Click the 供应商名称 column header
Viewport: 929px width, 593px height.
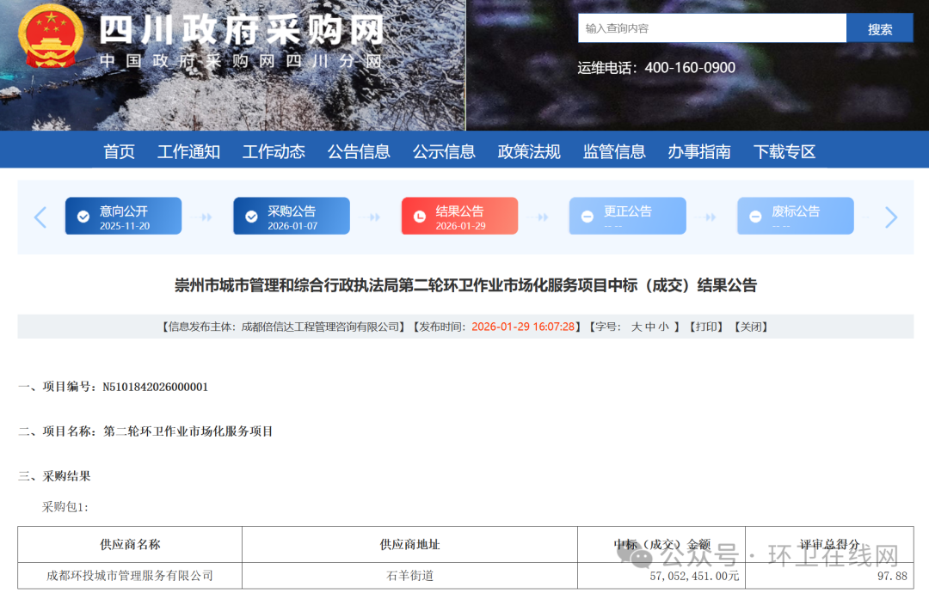[x=131, y=545]
